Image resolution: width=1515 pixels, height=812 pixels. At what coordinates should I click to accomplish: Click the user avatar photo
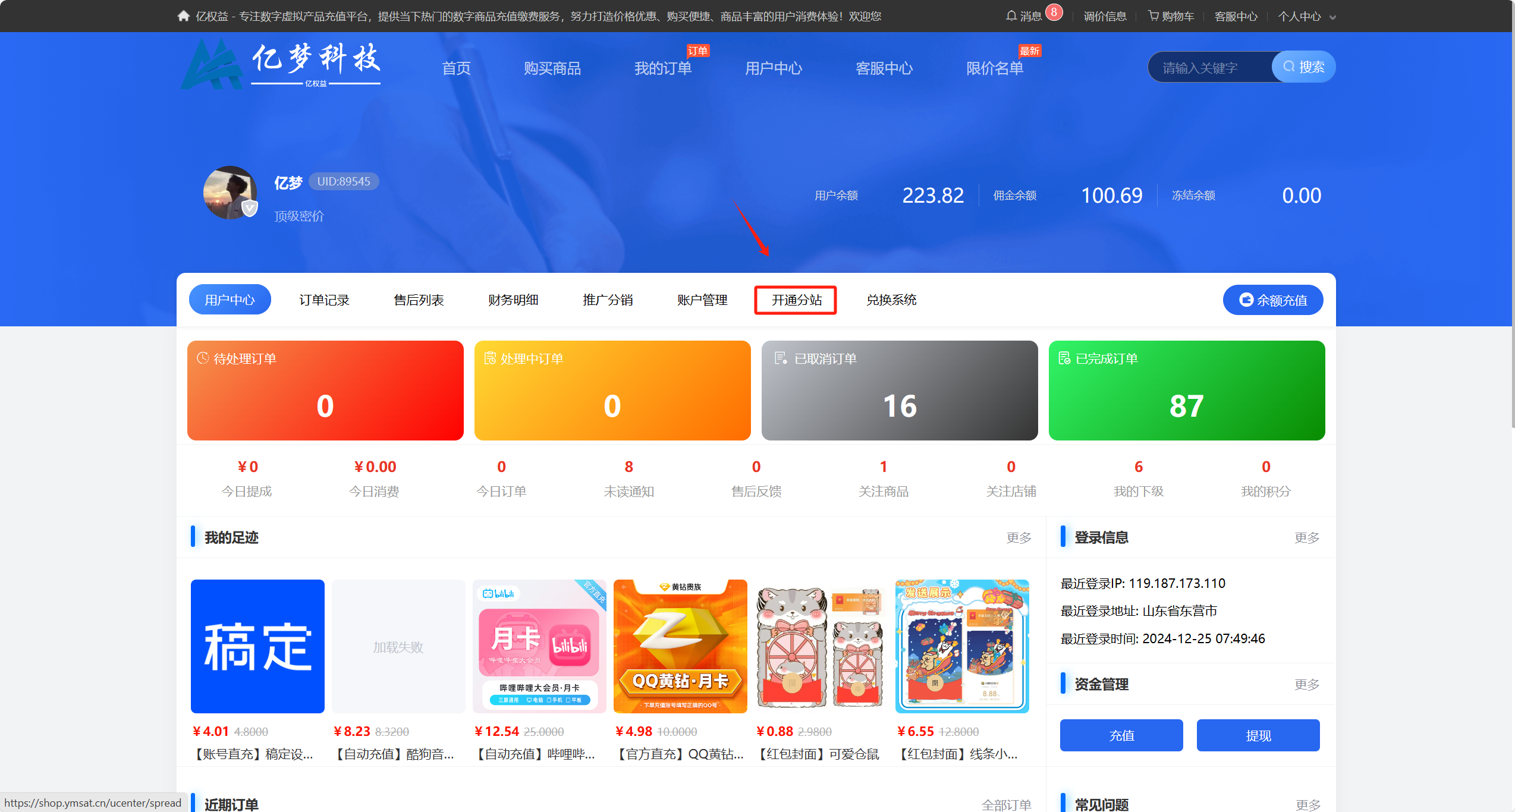tap(230, 193)
